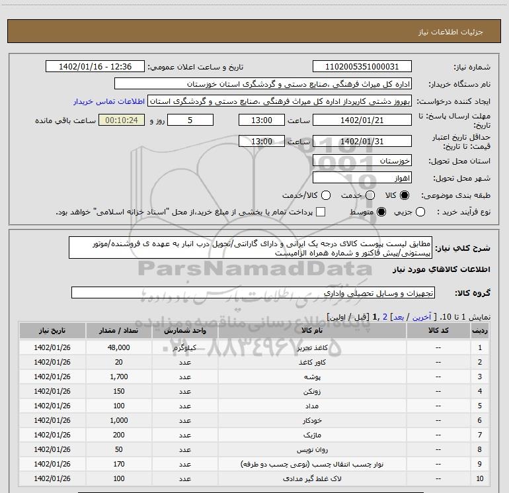The height and width of the screenshot is (493, 509).
Task: Click the buyer organization name field
Action: tap(263, 84)
